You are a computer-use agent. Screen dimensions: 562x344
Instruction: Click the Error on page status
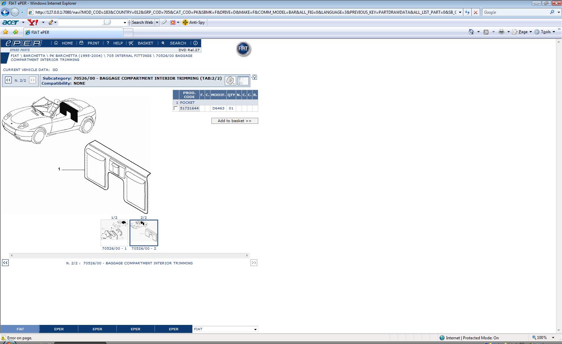pyautogui.click(x=17, y=338)
